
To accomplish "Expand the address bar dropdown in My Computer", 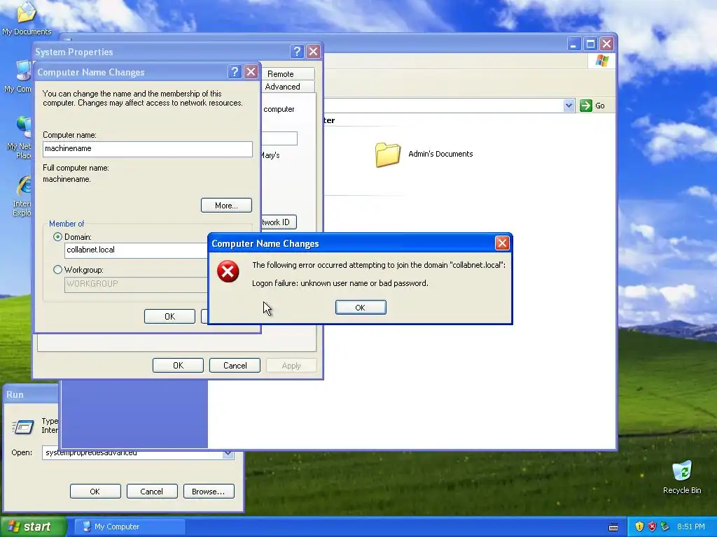I will click(569, 106).
